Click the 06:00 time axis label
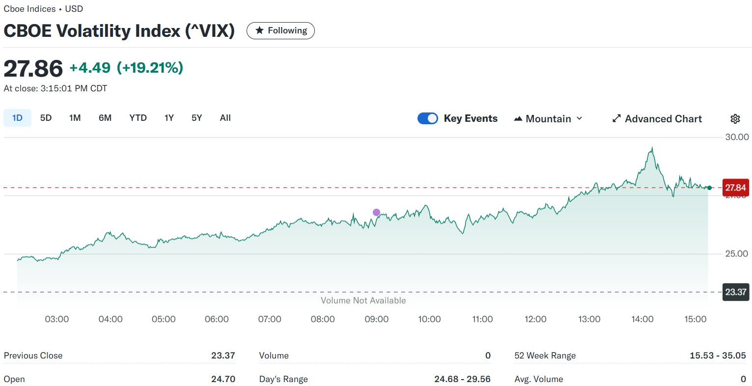Viewport: 752px width, 386px height. pos(217,319)
